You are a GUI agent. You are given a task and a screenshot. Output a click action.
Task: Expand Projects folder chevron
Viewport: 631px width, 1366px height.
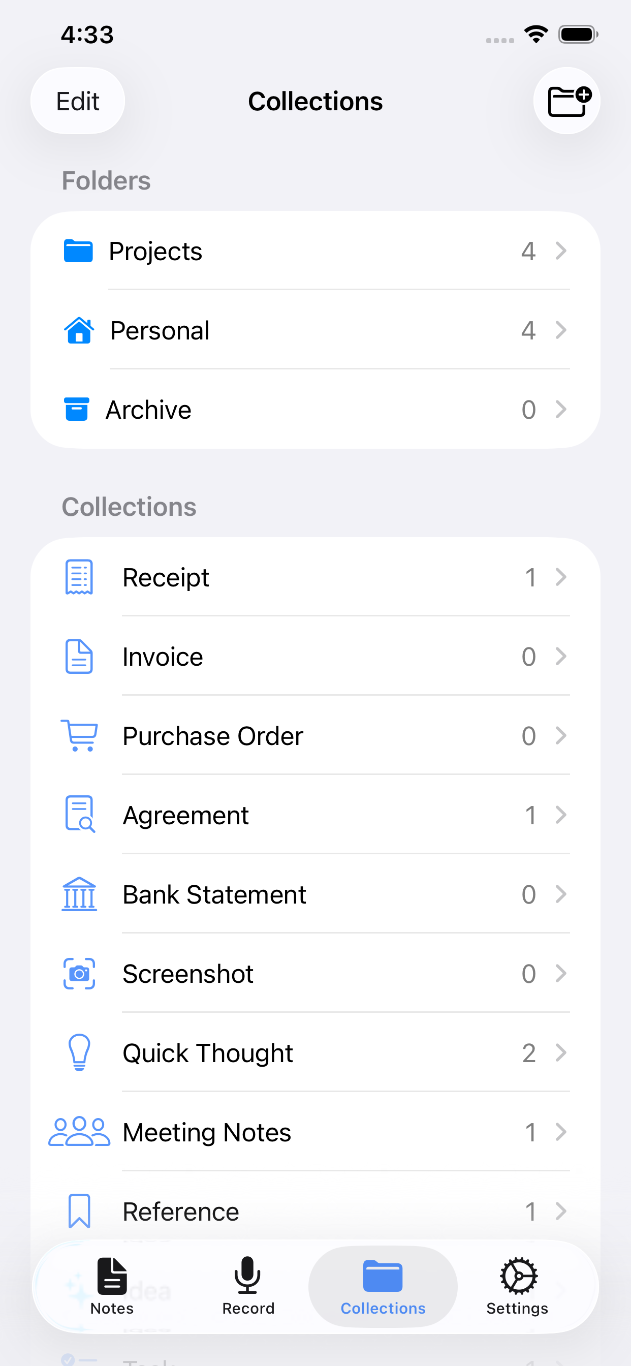tap(561, 251)
